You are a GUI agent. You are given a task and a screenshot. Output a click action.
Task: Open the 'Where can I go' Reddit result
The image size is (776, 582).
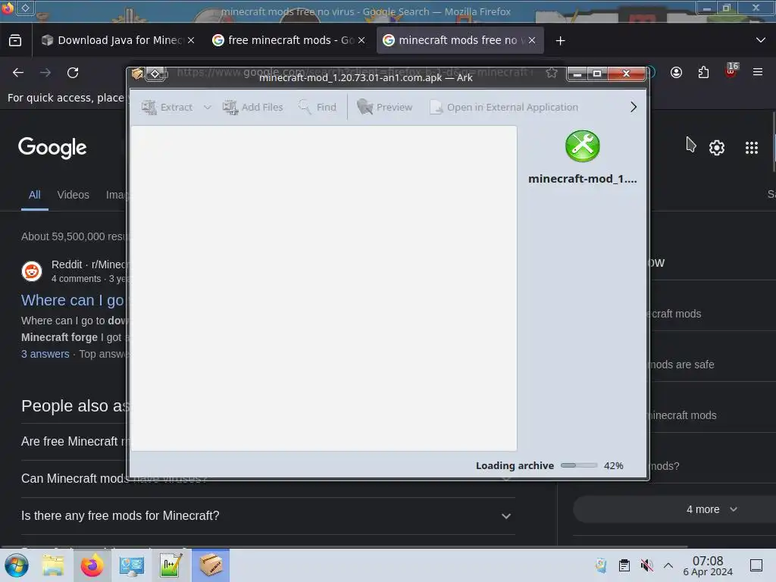73,300
